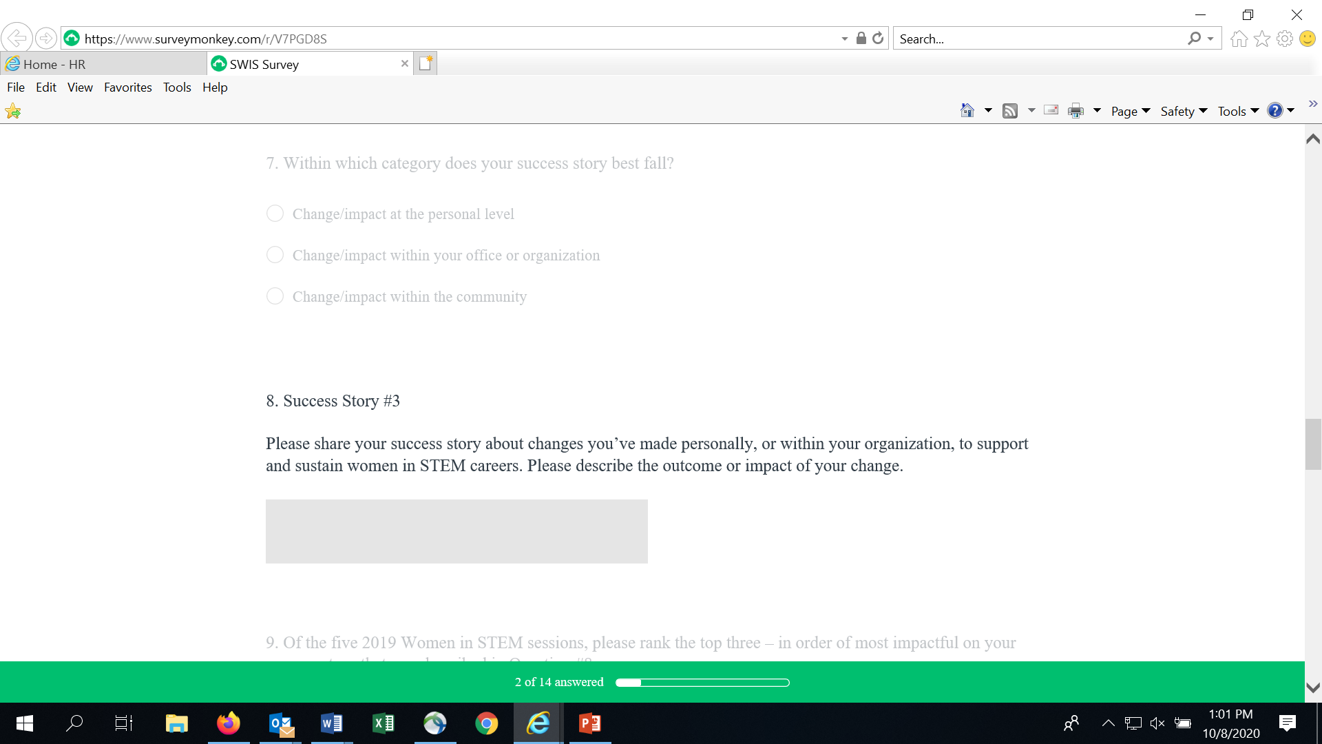Image resolution: width=1322 pixels, height=744 pixels.
Task: Open the command bar Tools dropdown
Action: pyautogui.click(x=1237, y=111)
